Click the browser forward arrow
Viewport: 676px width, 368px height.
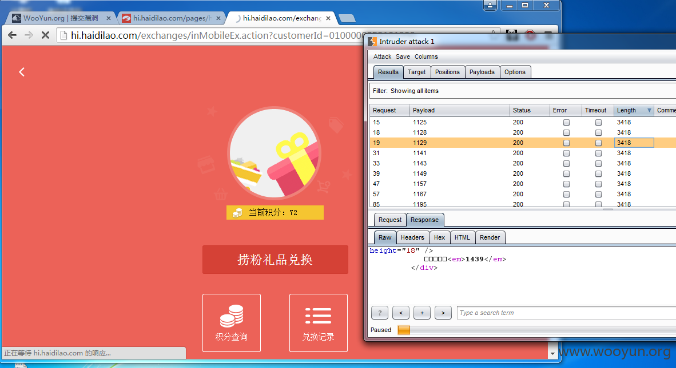(x=29, y=35)
